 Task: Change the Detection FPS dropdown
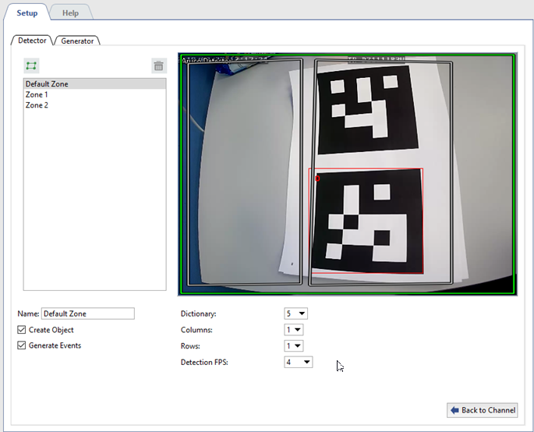tap(299, 362)
